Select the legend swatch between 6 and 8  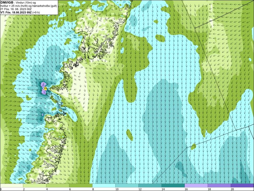pyautogui.click(x=81, y=185)
